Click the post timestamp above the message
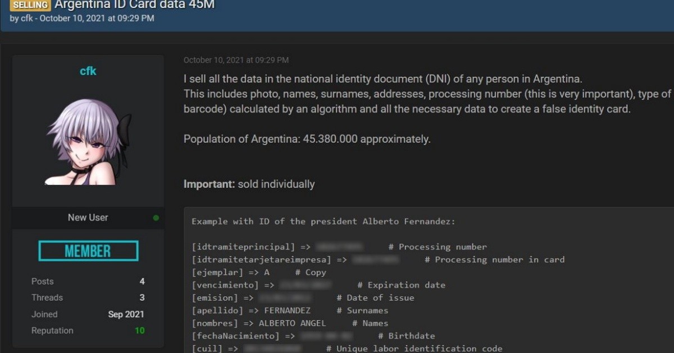This screenshot has width=674, height=353. (236, 60)
